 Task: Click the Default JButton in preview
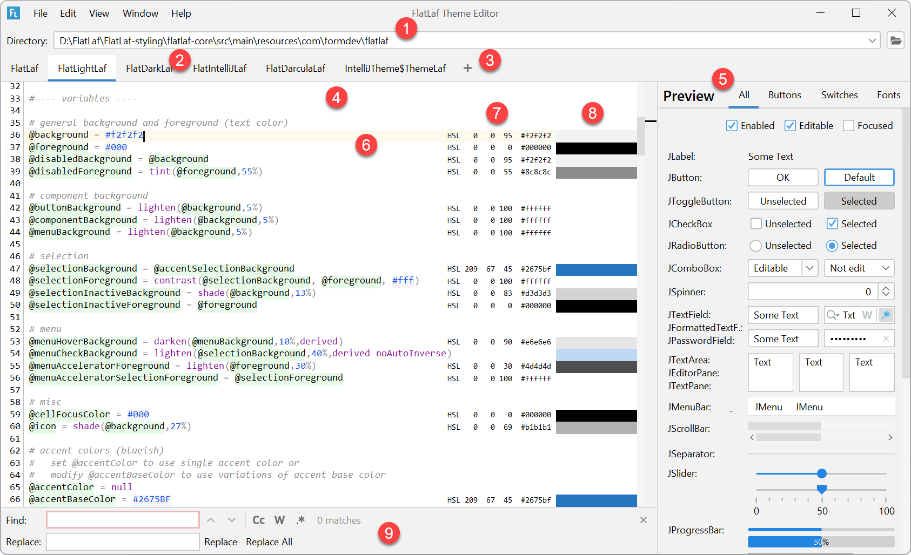click(x=859, y=178)
